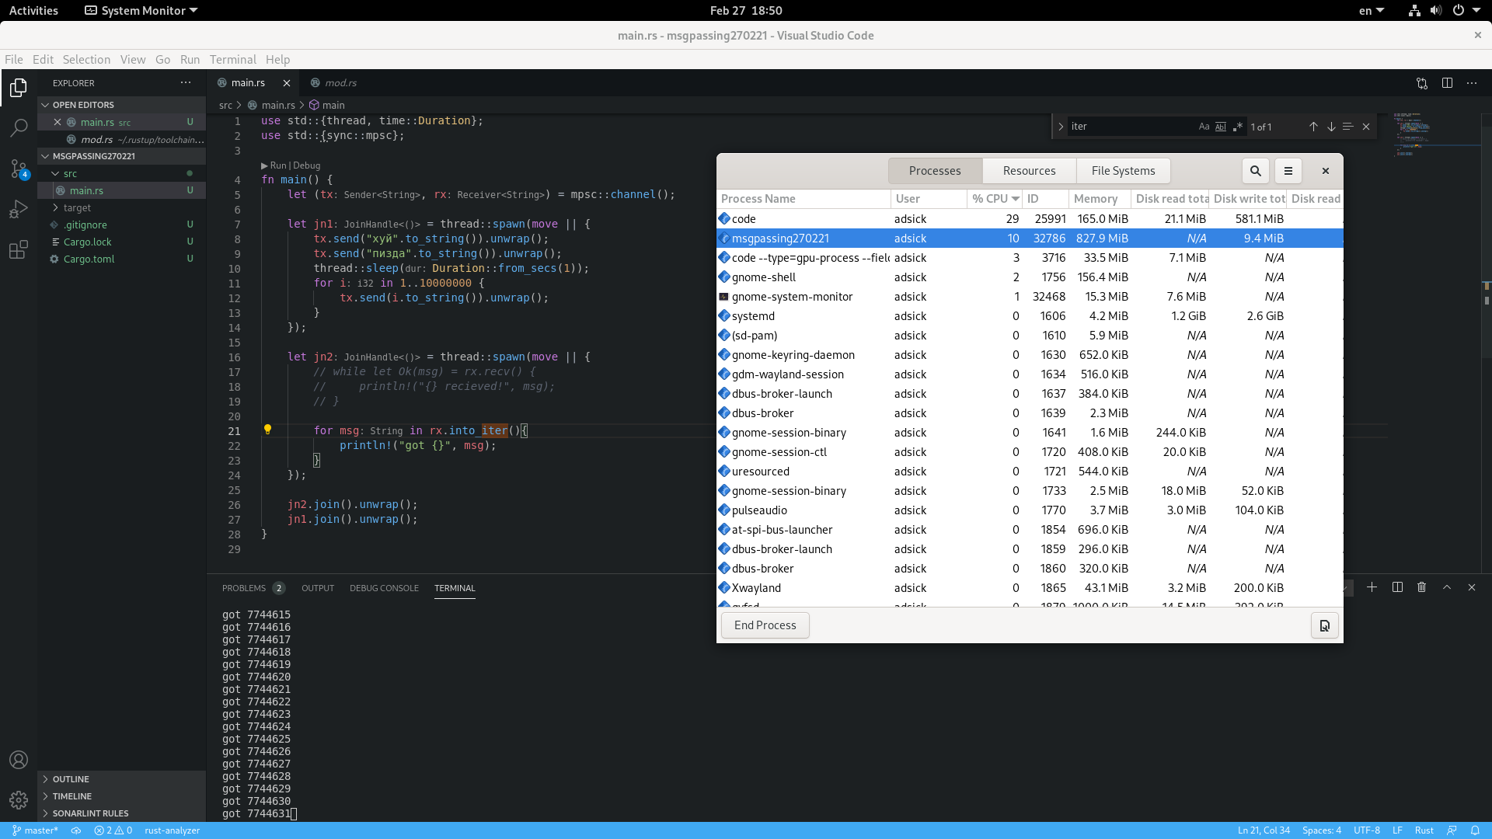Viewport: 1492px width, 839px height.
Task: Open Run and Debug view icon
Action: (19, 209)
